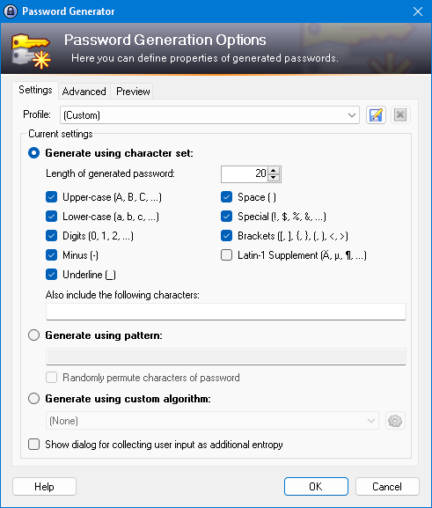
Task: Toggle Show dialog for collecting entropy checkbox
Action: tap(33, 445)
